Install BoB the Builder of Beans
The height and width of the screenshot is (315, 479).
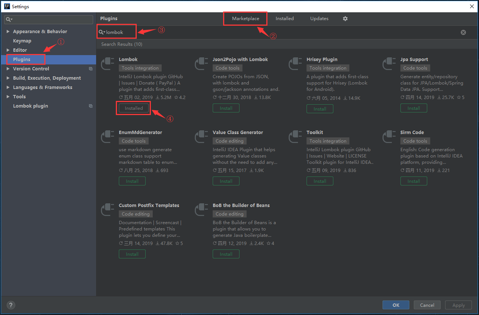(226, 254)
